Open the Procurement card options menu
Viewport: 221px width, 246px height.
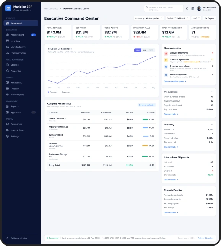click(x=212, y=92)
